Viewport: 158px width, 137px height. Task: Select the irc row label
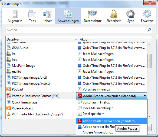(14, 54)
